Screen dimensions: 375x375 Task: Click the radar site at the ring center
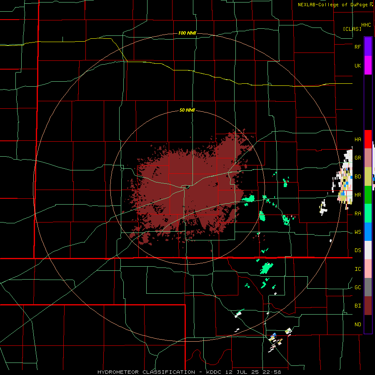[187, 187]
